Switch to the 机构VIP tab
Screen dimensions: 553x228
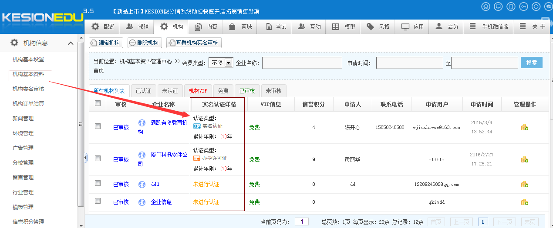pos(198,91)
